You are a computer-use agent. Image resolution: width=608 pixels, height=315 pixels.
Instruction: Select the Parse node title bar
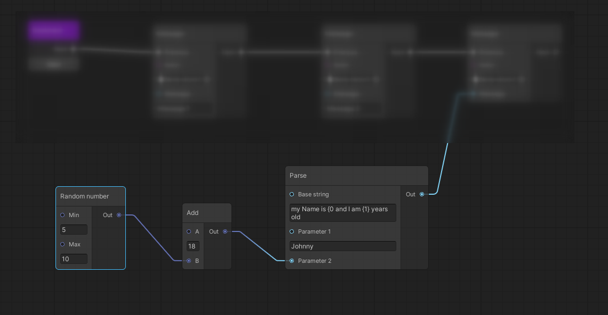coord(357,176)
